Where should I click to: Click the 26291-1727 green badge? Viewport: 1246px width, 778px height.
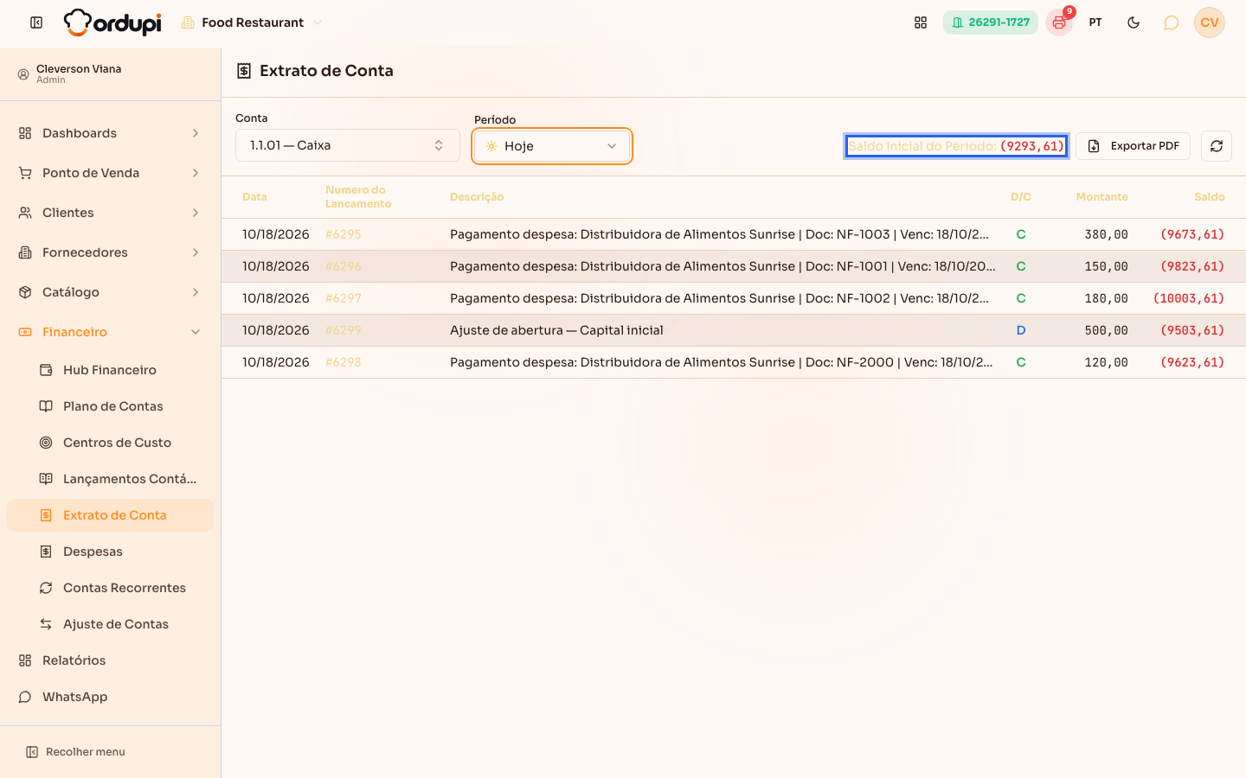pos(991,22)
